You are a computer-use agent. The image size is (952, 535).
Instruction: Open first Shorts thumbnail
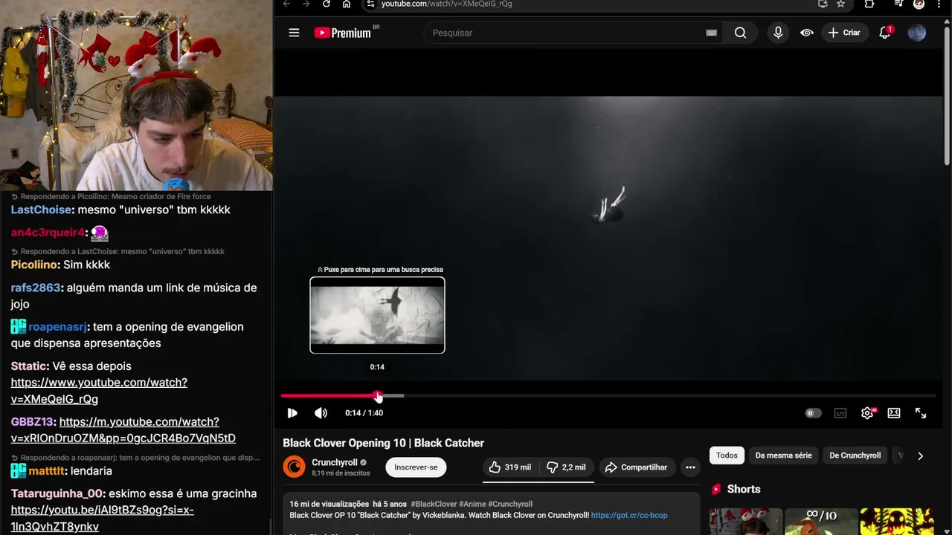click(745, 522)
